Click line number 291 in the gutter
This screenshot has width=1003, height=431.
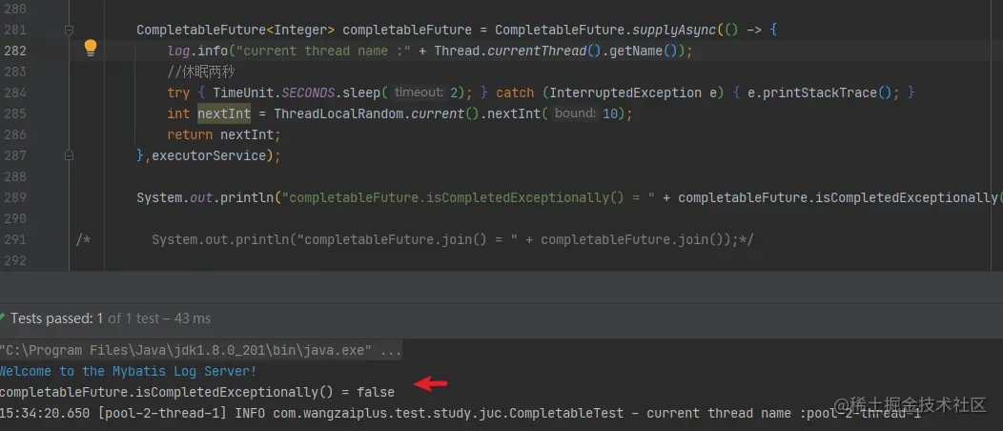[x=14, y=239]
